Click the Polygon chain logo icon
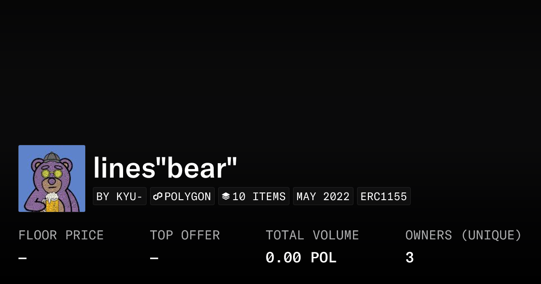Screen dimensions: 541x284 point(158,197)
